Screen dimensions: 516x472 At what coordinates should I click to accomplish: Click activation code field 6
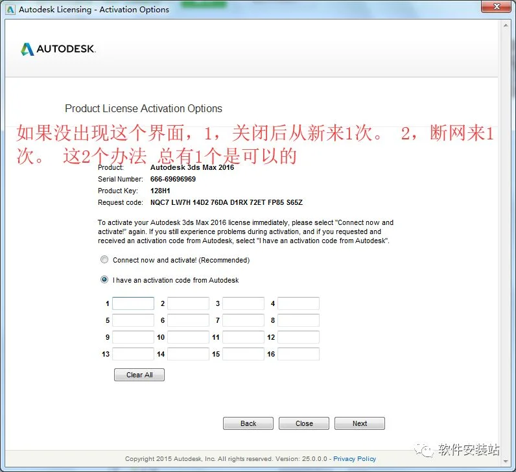coord(188,320)
